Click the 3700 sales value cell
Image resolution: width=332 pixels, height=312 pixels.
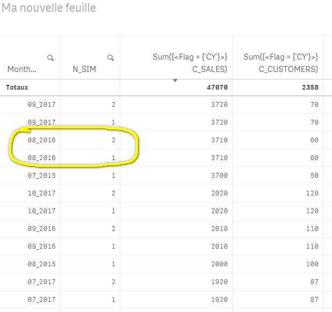(x=219, y=176)
